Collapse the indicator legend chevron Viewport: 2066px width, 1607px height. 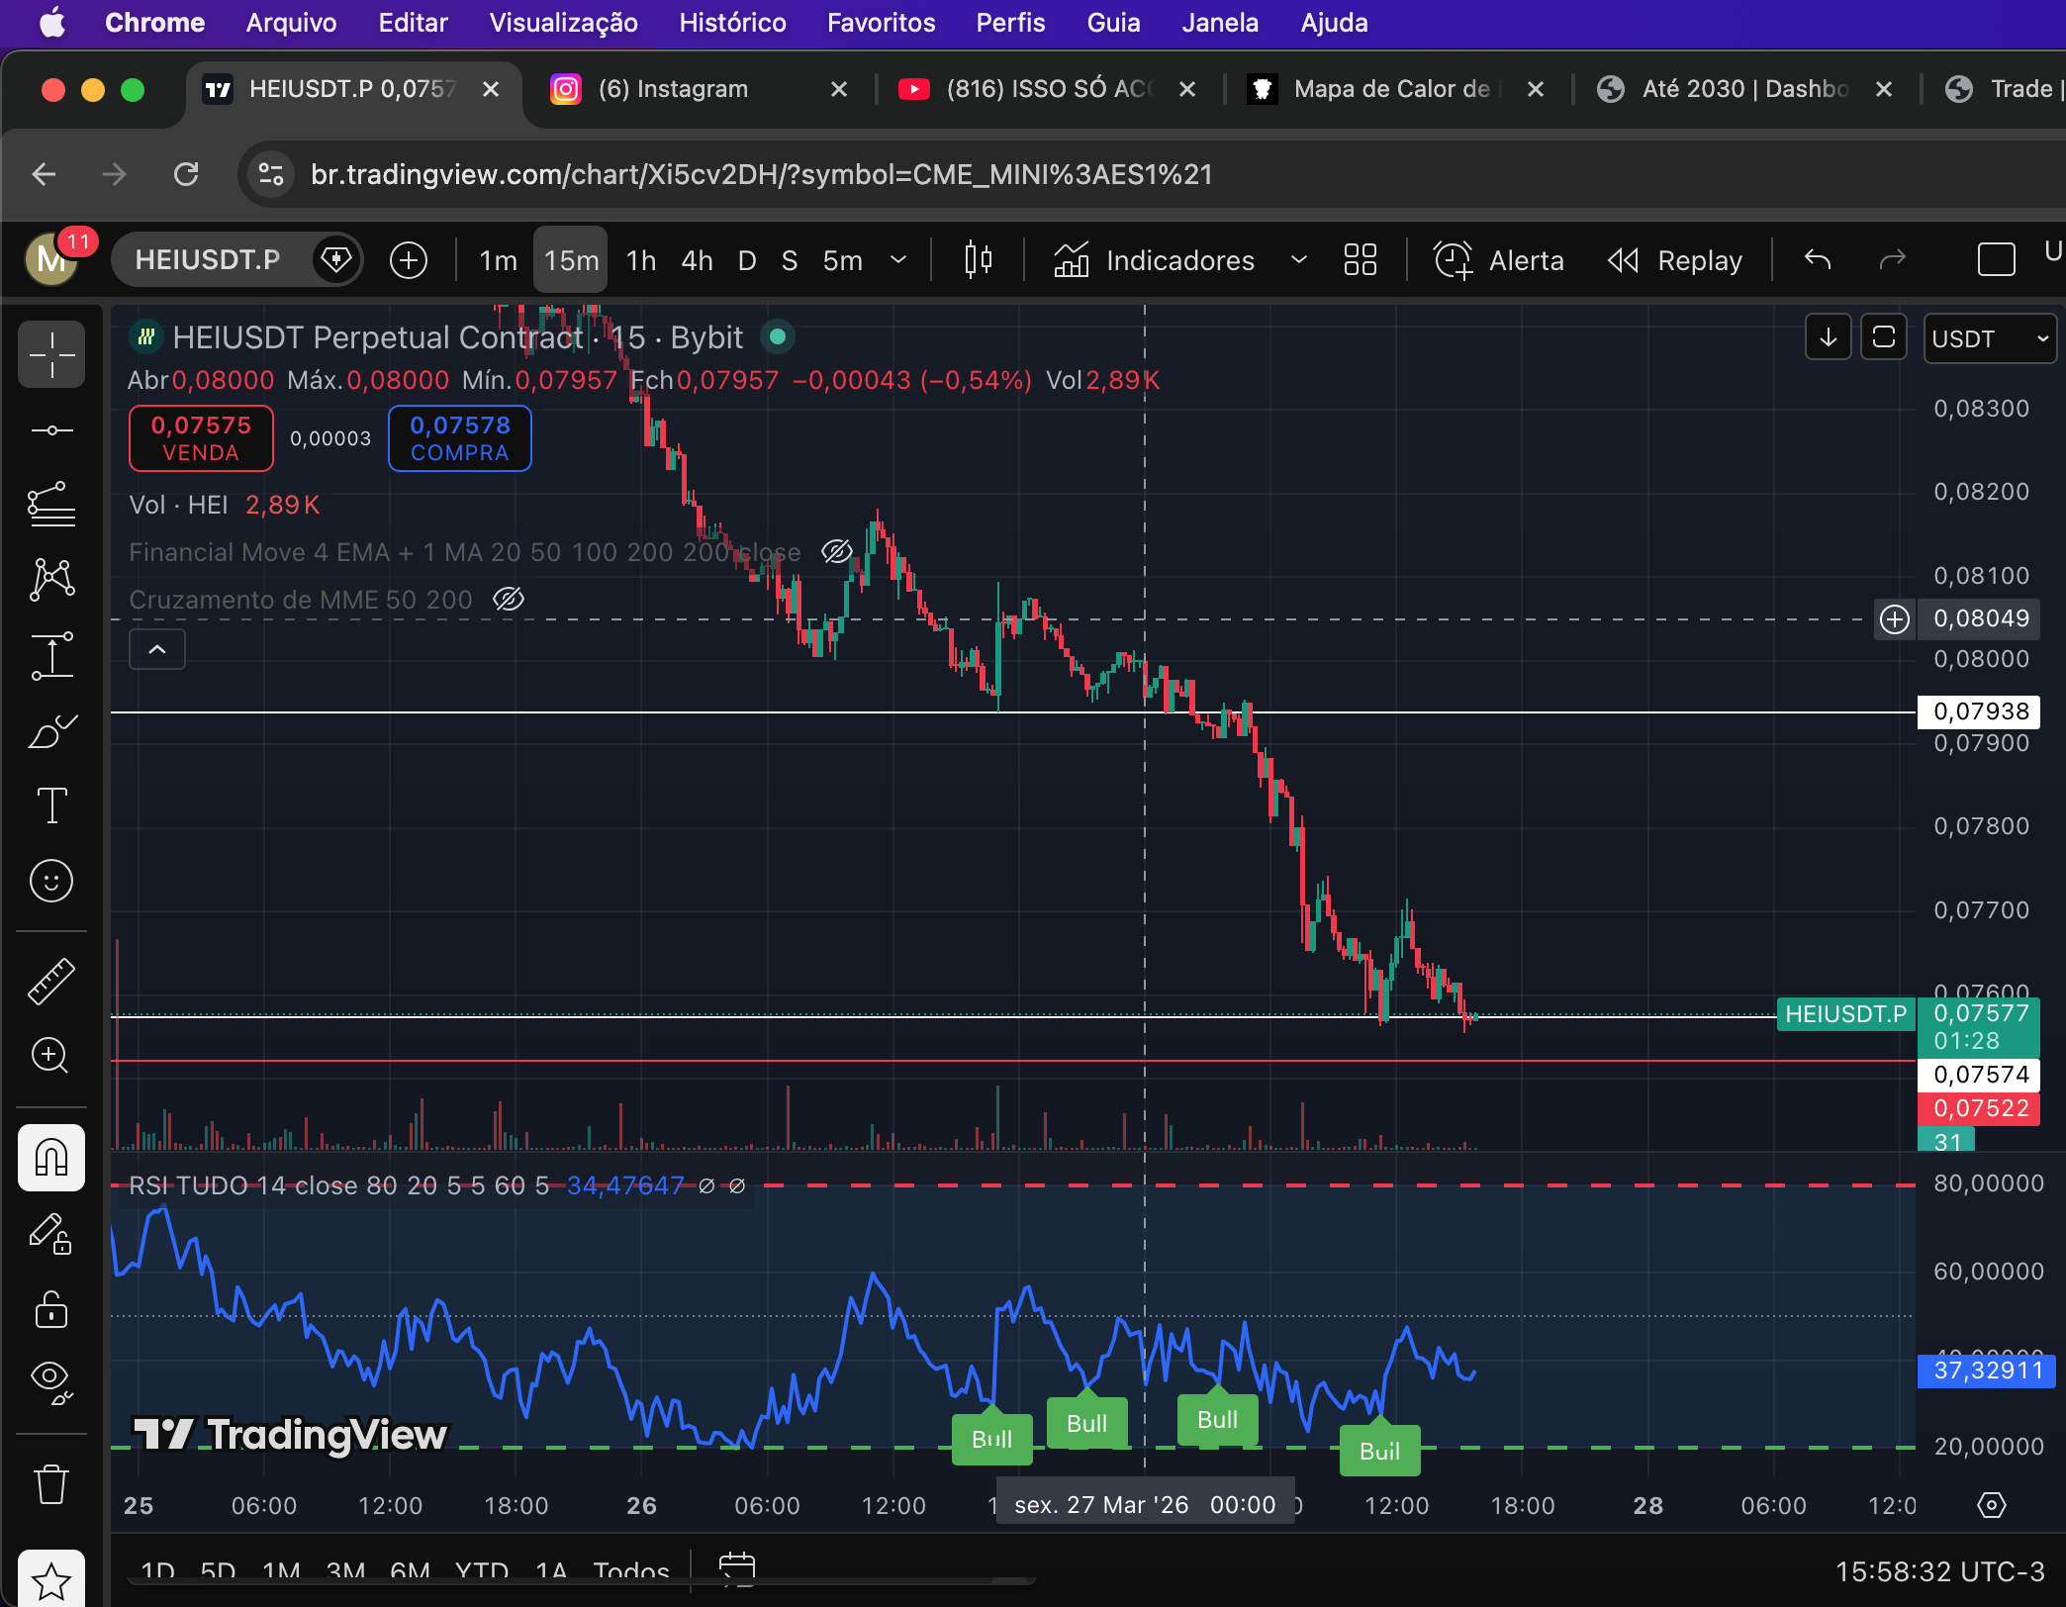(x=157, y=650)
